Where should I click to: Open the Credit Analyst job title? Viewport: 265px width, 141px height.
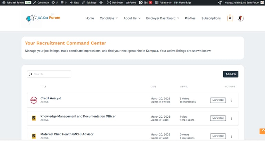pyautogui.click(x=50, y=98)
